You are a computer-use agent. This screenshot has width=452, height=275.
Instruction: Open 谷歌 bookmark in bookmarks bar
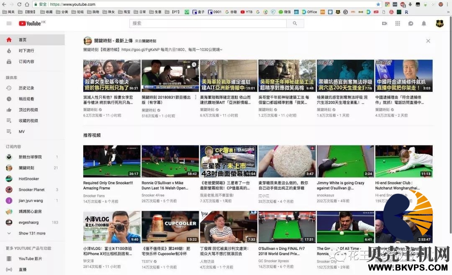coord(231,12)
